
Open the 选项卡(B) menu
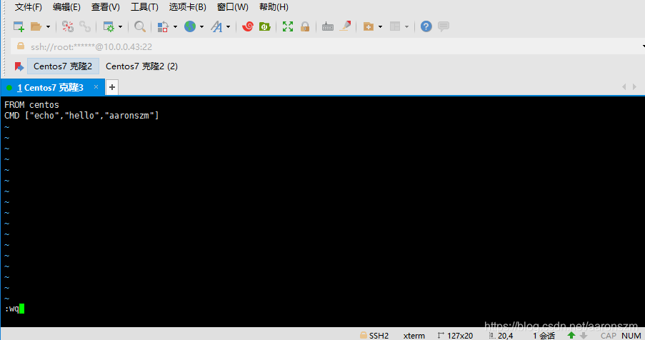pos(188,7)
